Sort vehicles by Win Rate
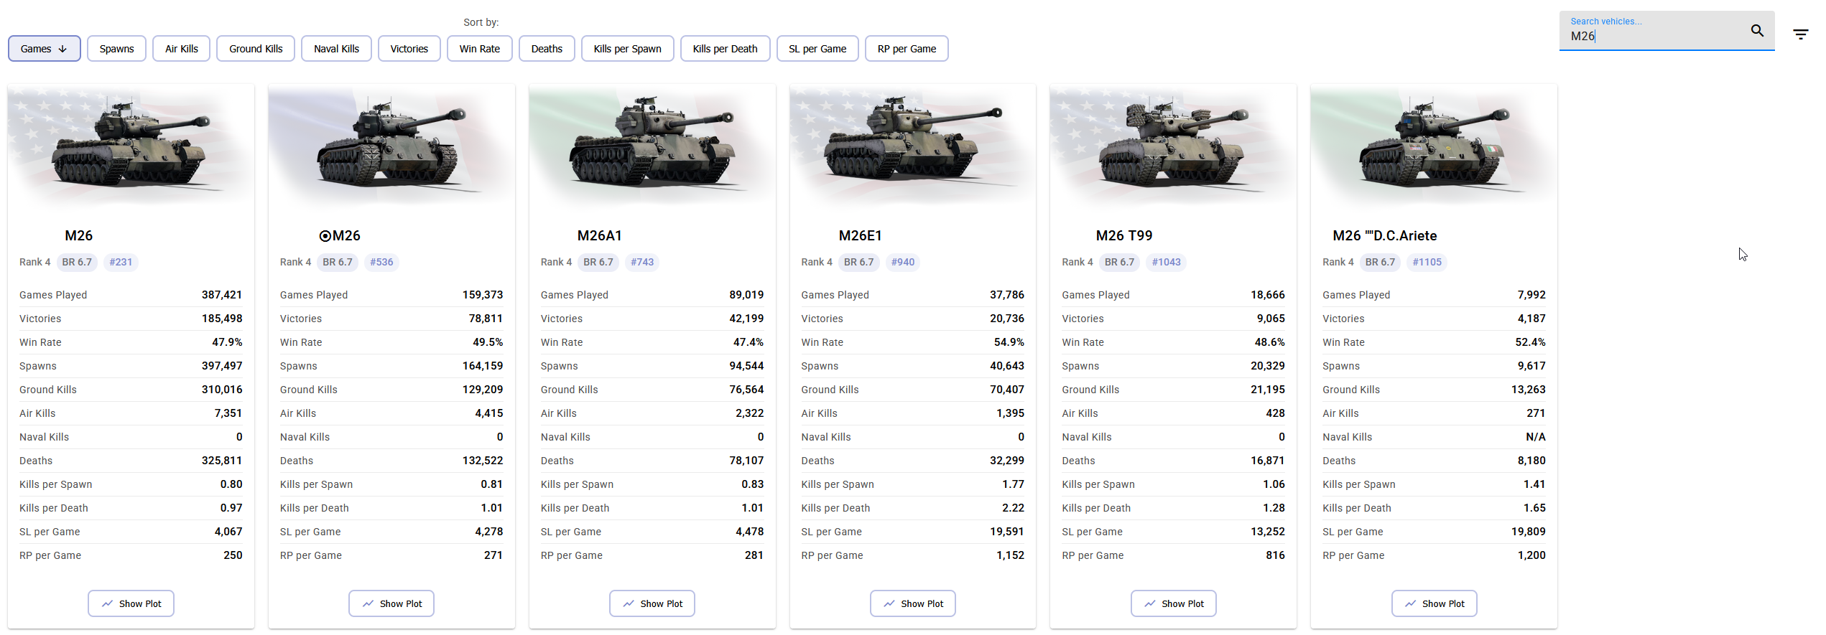The width and height of the screenshot is (1826, 635). (x=480, y=49)
